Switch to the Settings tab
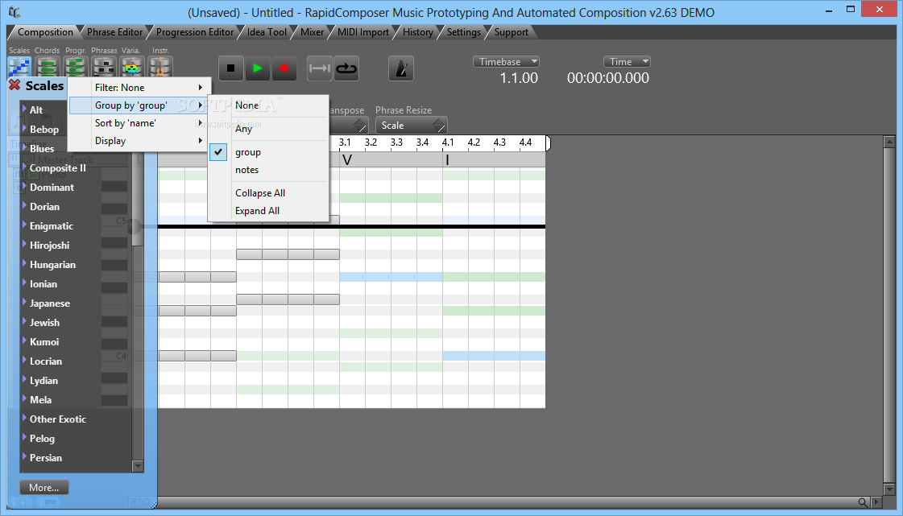The height and width of the screenshot is (516, 903). 464,32
